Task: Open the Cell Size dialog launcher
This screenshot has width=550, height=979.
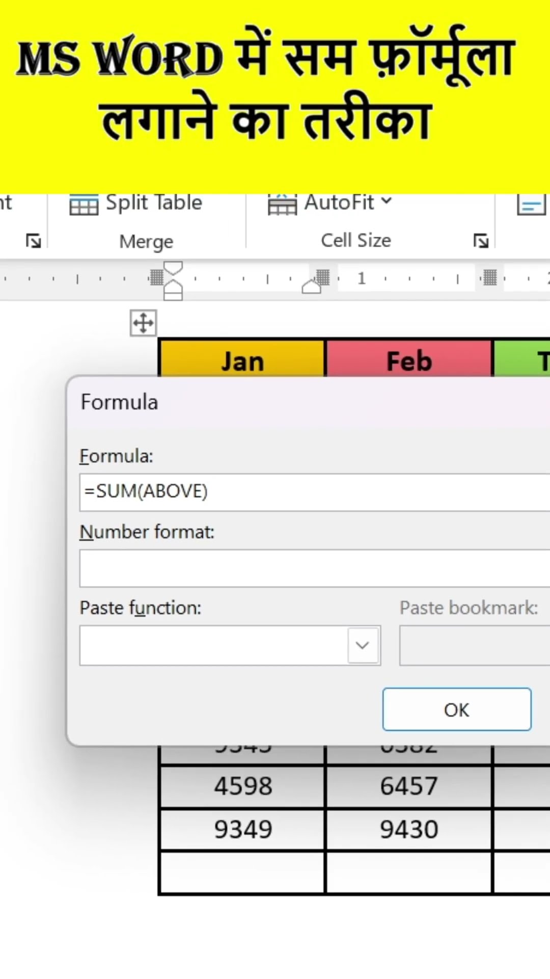Action: (x=480, y=241)
